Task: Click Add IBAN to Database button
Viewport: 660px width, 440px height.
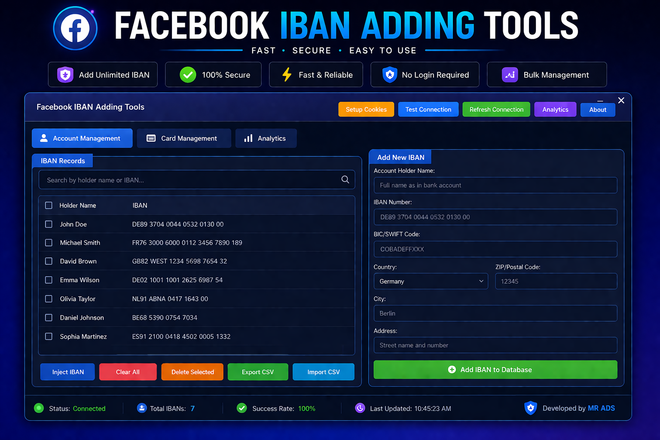Action: coord(495,370)
